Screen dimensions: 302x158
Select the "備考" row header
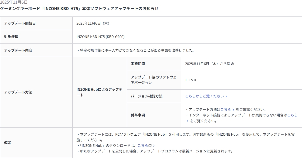[x=8, y=143]
